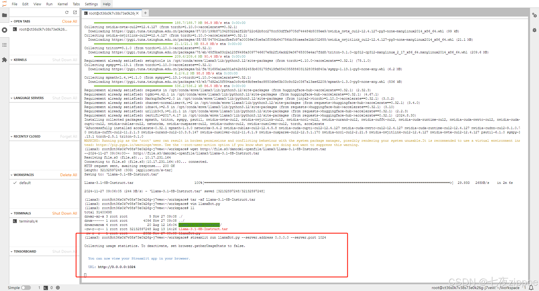Click the terminal icon in the Open Tabs entry

[15, 29]
